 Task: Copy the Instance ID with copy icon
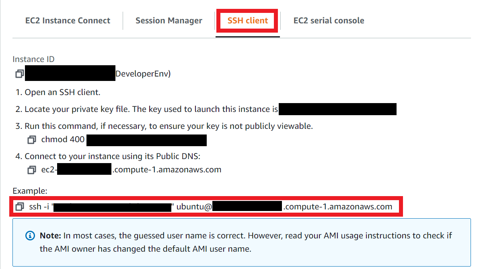pyautogui.click(x=20, y=74)
